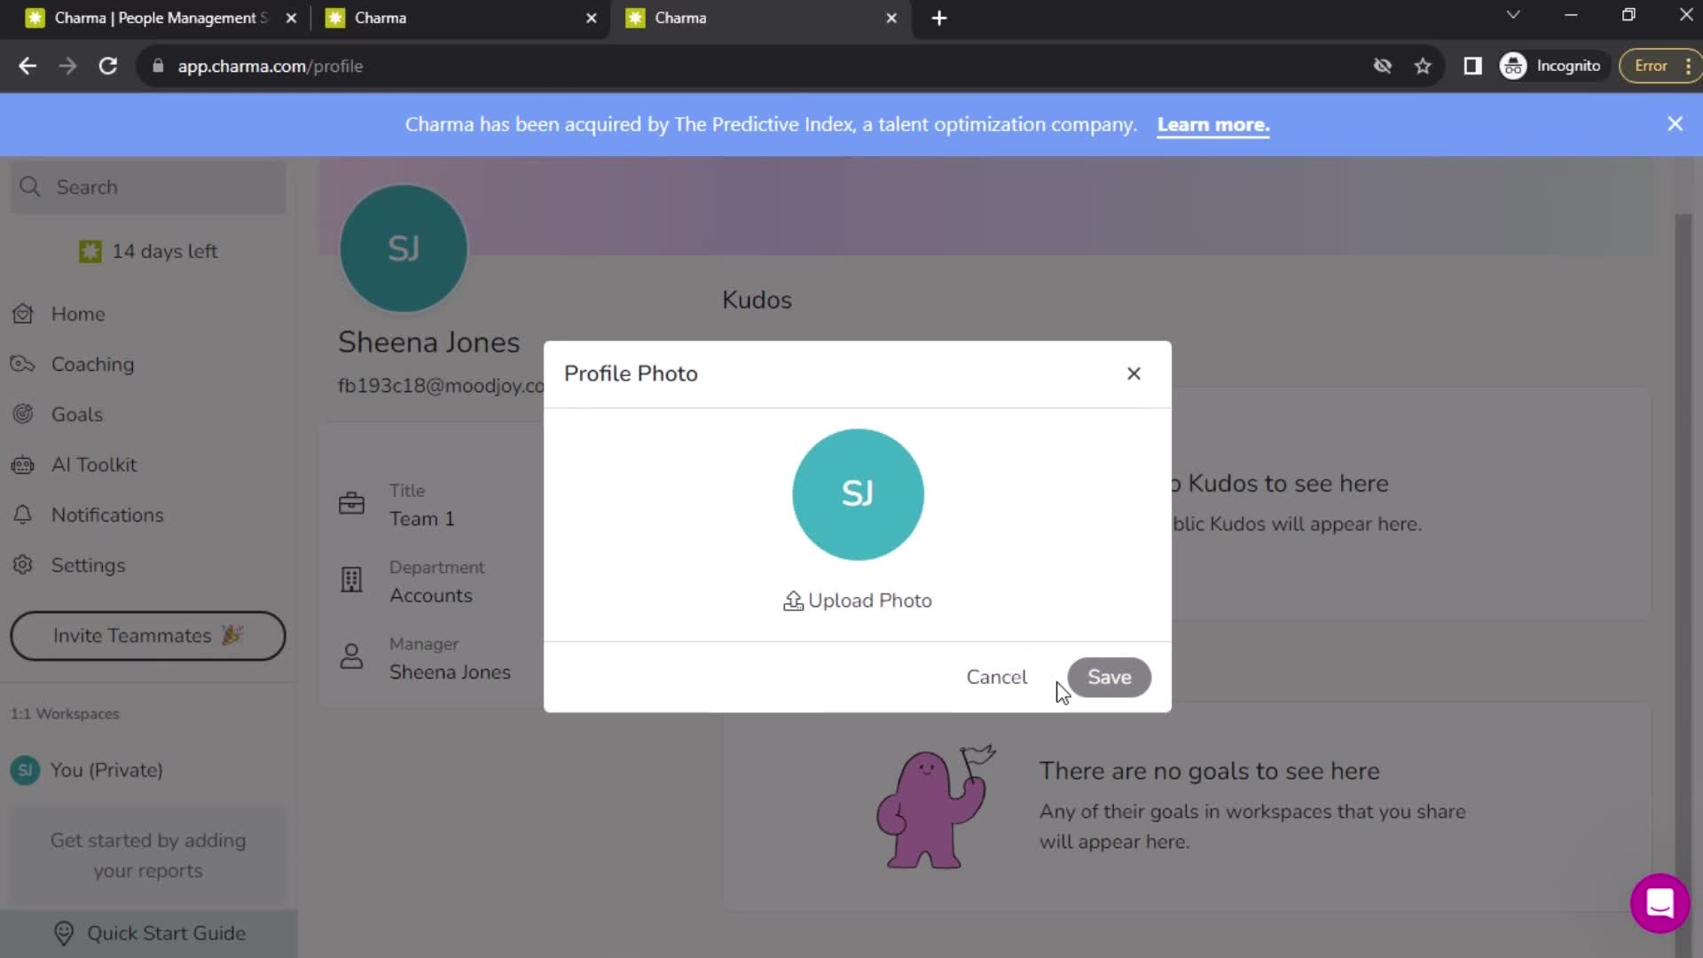This screenshot has height=958, width=1703.
Task: Open You (Private) workspace
Action: (x=106, y=770)
